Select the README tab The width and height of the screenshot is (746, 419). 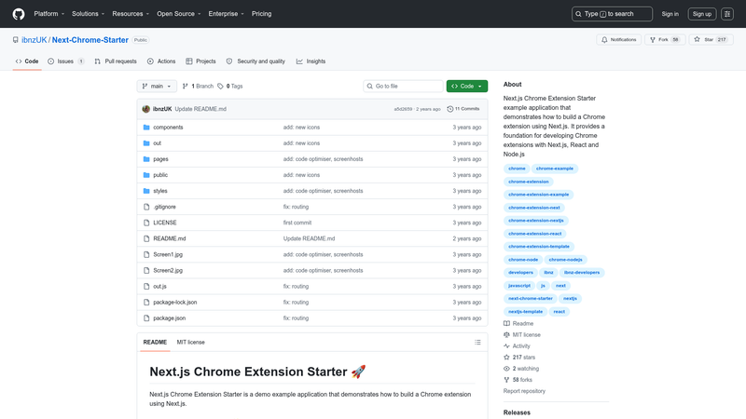click(155, 342)
